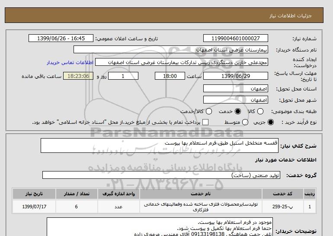Click the remaining days field showing 1
This screenshot has height=236, width=333.
tap(123, 76)
